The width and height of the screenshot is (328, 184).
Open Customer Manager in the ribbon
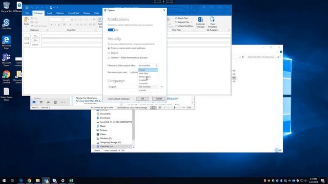[x=200, y=22]
